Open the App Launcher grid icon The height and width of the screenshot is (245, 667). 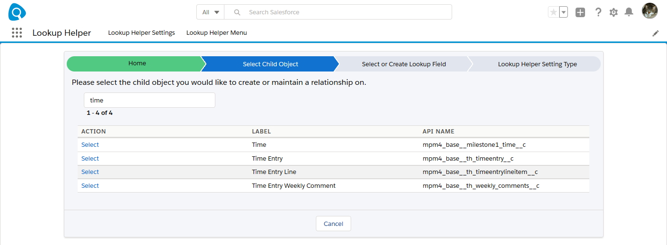[x=17, y=33]
